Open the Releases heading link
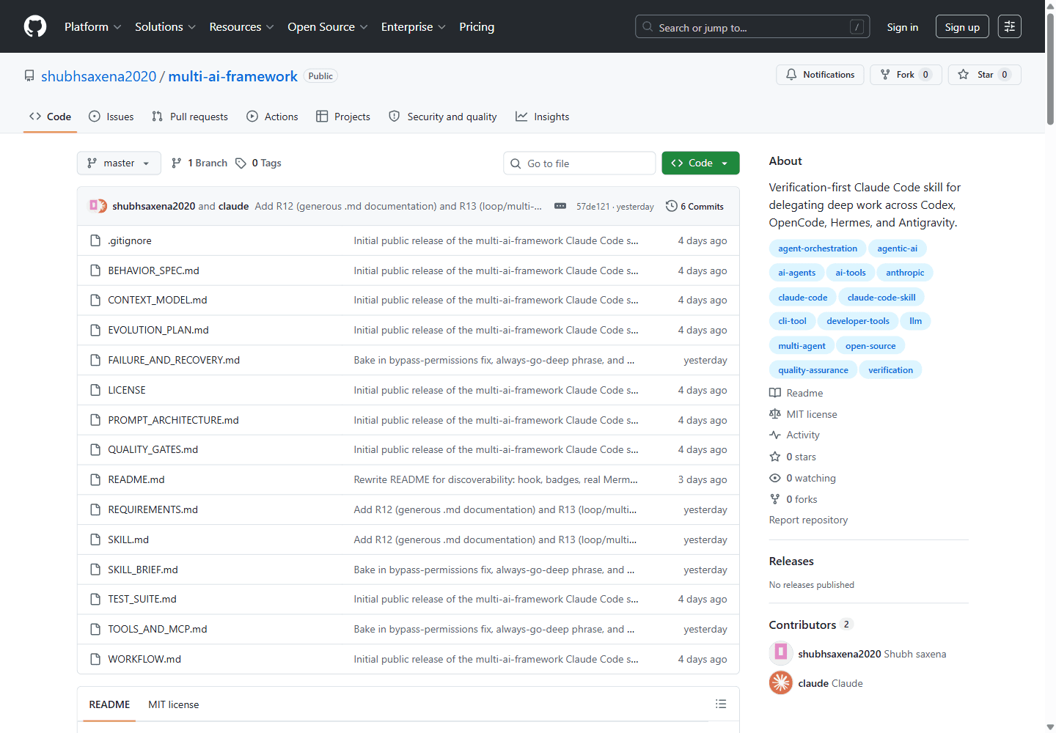 pos(791,561)
